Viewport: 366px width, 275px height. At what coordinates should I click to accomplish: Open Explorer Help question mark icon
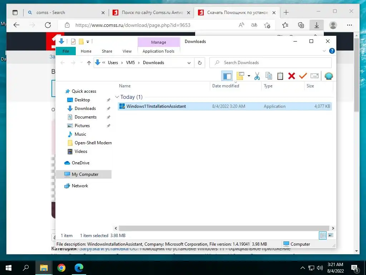(x=332, y=51)
